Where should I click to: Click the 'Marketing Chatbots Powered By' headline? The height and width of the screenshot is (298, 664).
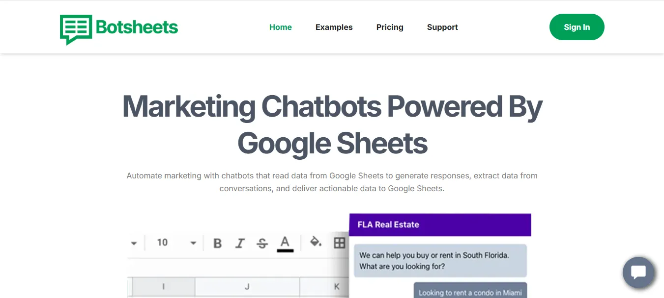tap(332, 124)
